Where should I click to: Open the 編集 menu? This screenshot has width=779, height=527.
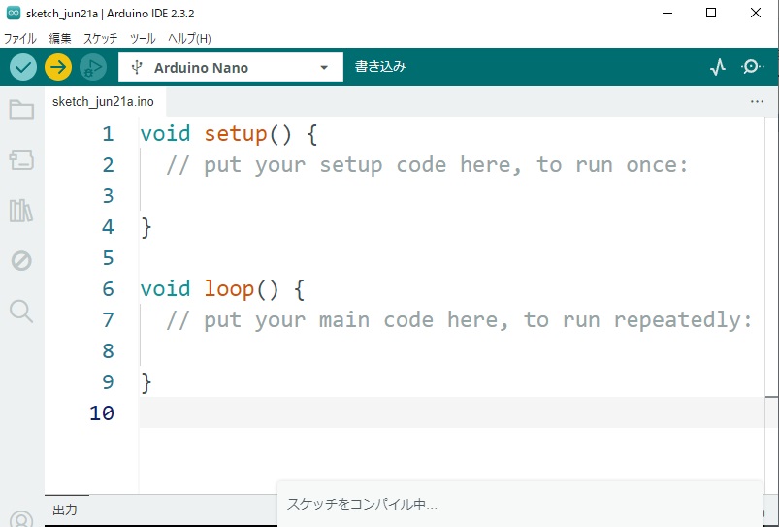(x=60, y=38)
